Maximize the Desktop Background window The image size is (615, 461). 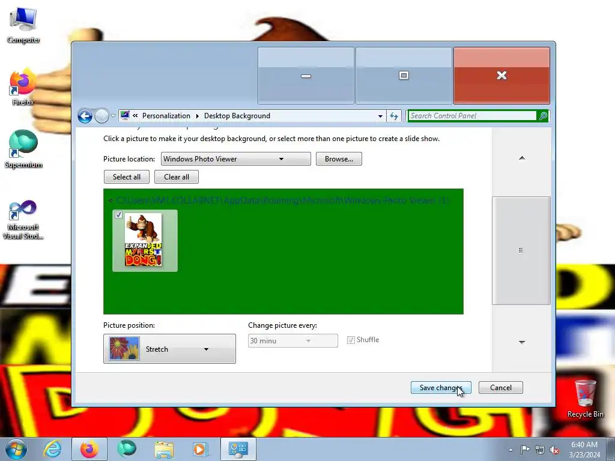[404, 76]
